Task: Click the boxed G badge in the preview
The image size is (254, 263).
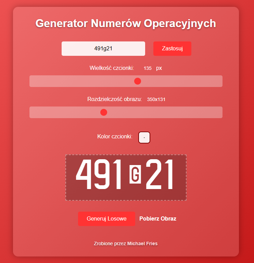Action: (135, 174)
